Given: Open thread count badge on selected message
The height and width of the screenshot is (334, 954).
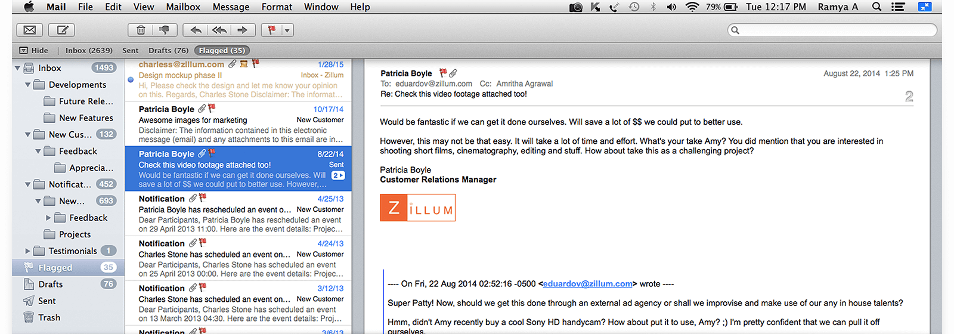Looking at the screenshot, I should pyautogui.click(x=338, y=175).
